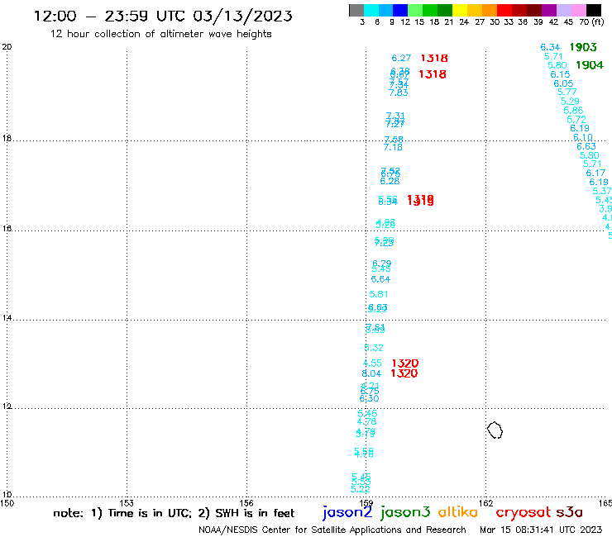Image resolution: width=612 pixels, height=537 pixels.
Task: Click the "70 (ft)" legend label
Action: pyautogui.click(x=591, y=21)
